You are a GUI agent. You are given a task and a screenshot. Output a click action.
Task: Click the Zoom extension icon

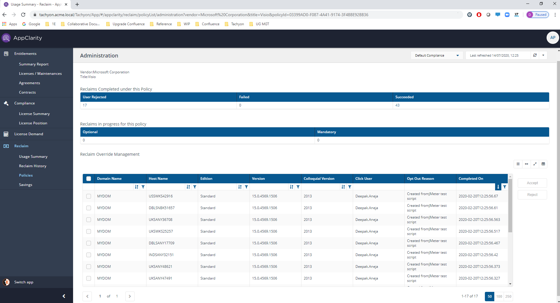pos(507,15)
